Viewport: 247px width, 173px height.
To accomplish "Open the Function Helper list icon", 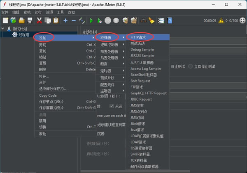I will pos(161,20).
